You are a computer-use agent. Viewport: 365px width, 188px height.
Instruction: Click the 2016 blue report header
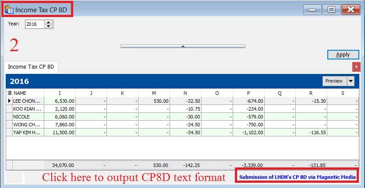(182, 81)
